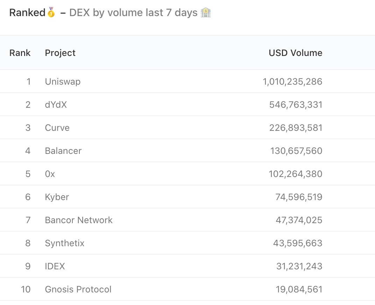Click the bank emoji after title
This screenshot has height=305, width=375.
(206, 13)
